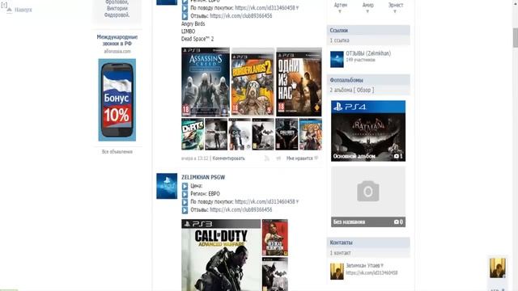Click Все объявления link
Image resolution: width=518 pixels, height=291 pixels.
point(117,152)
